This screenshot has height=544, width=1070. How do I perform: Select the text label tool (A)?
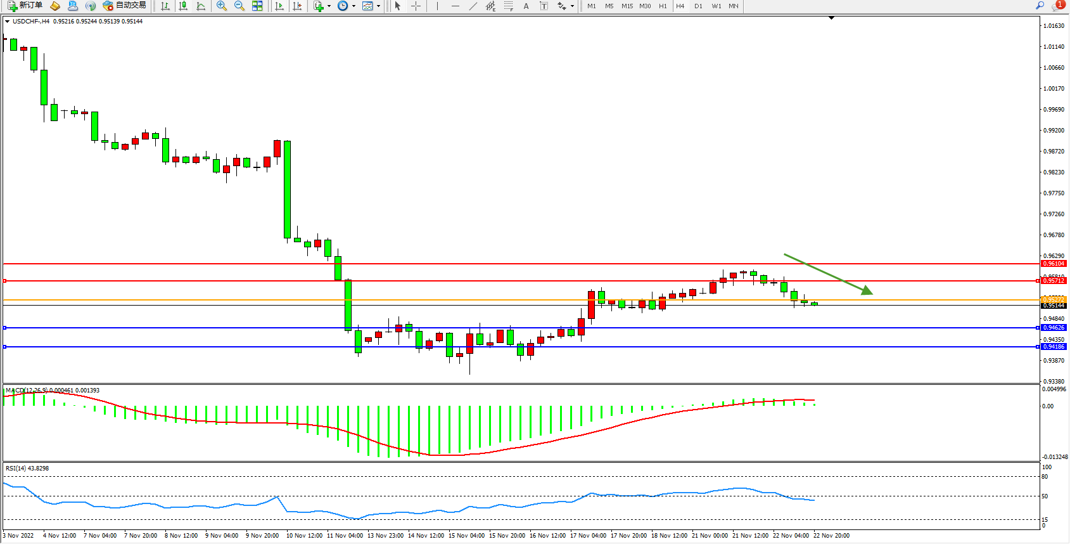click(x=526, y=6)
